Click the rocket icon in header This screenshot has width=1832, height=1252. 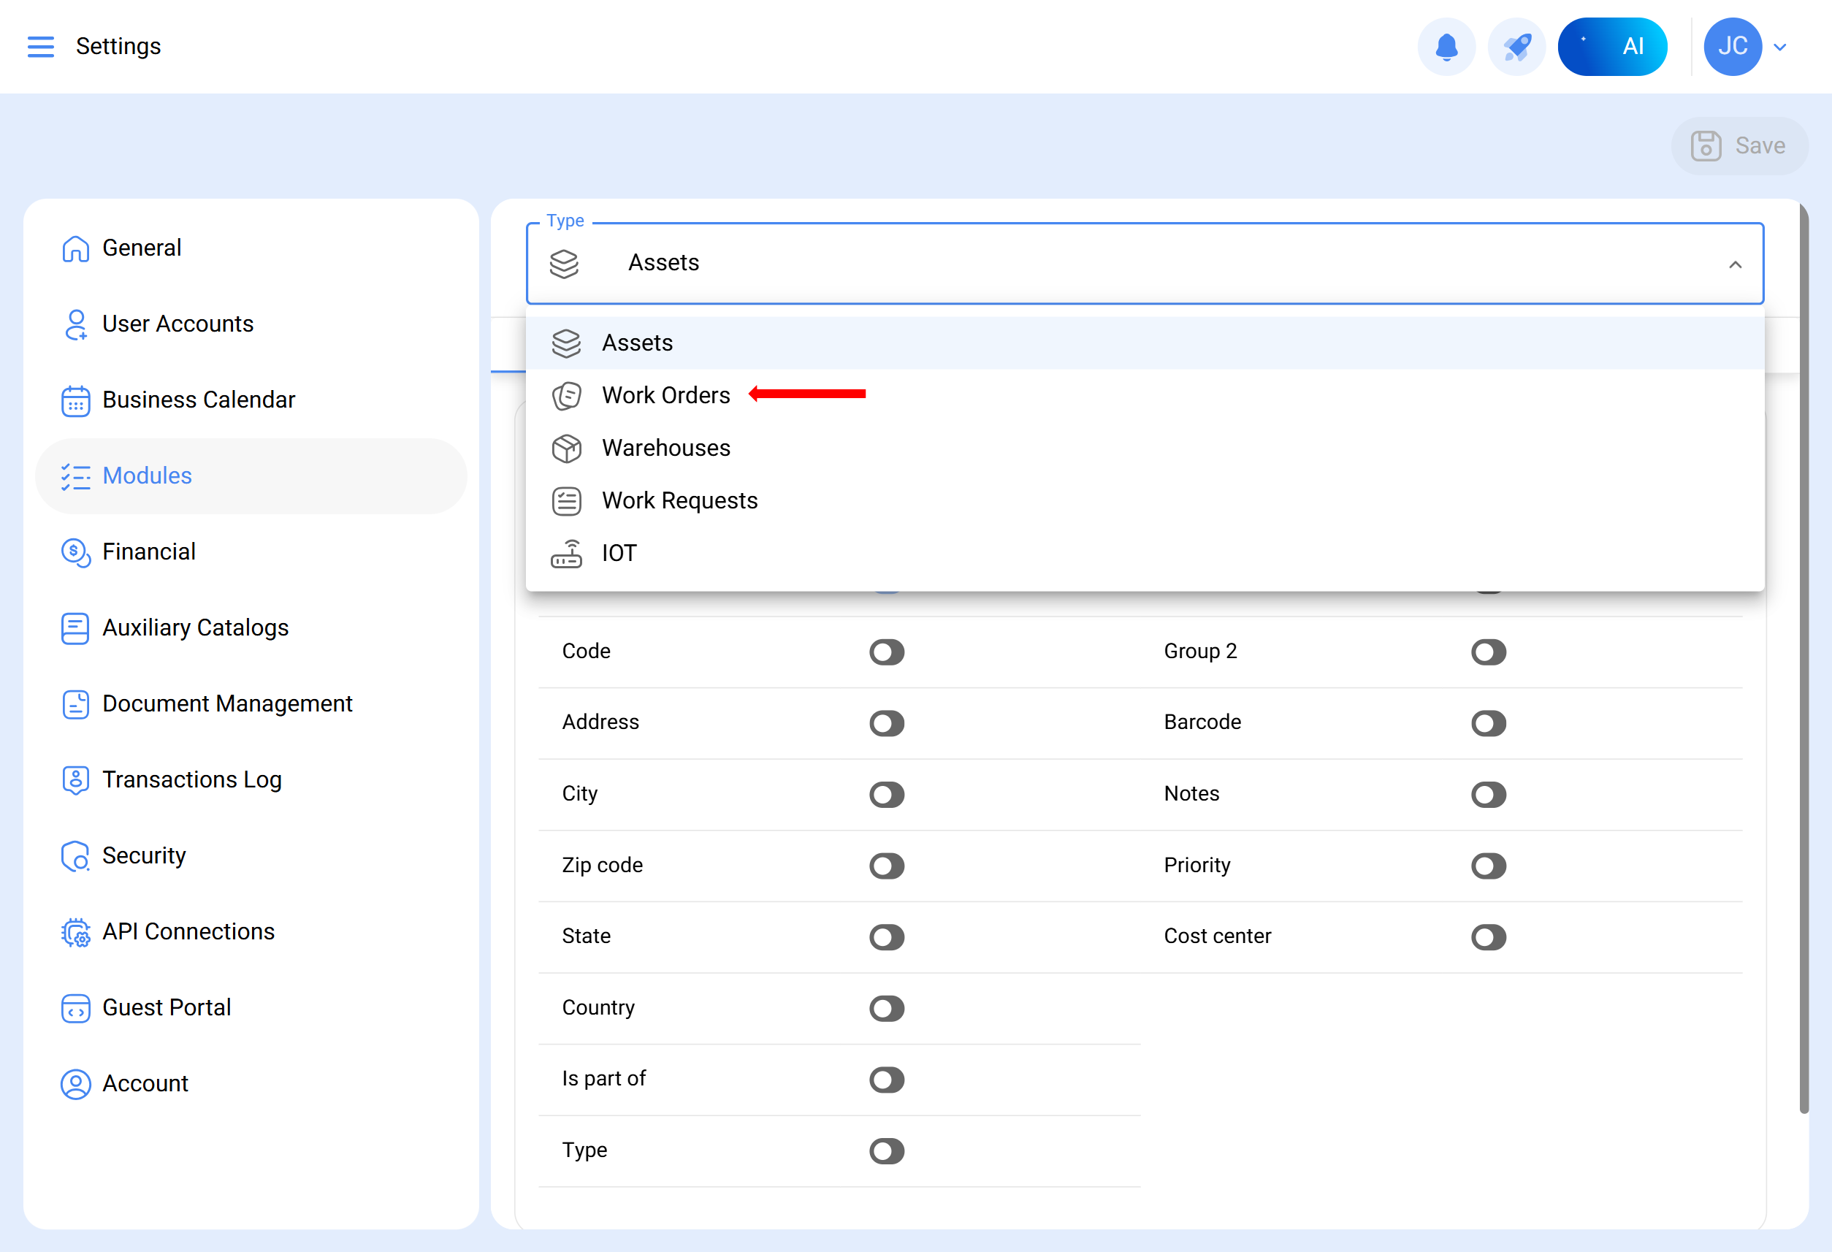coord(1516,47)
